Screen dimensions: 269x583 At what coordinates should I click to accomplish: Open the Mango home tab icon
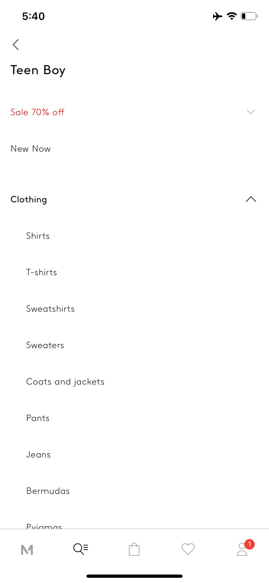(27, 550)
